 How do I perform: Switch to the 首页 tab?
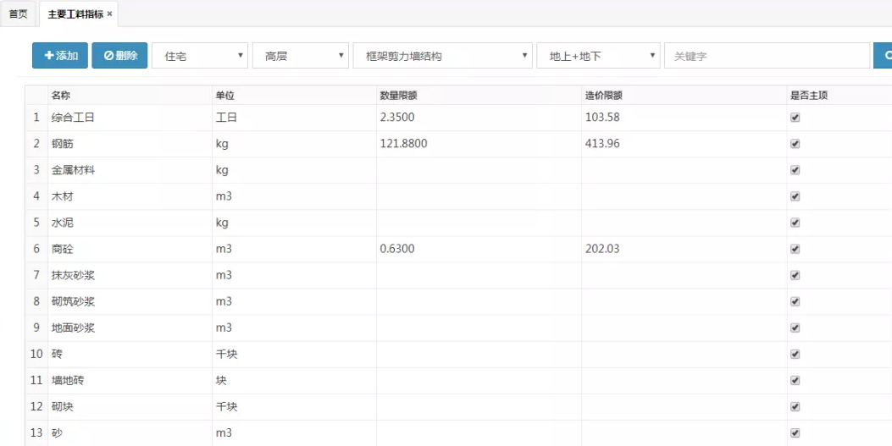(18, 14)
